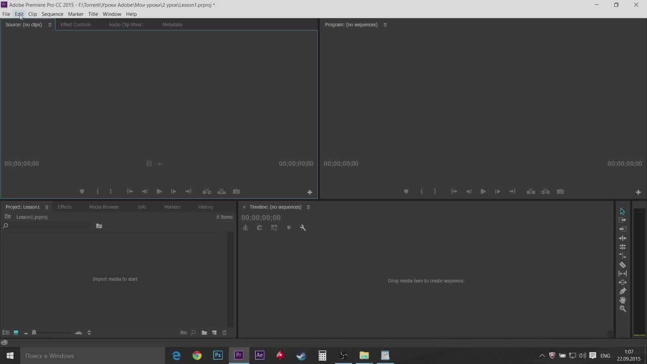The width and height of the screenshot is (647, 364).
Task: Open Project: Lesson1 panel menu
Action: pos(47,207)
